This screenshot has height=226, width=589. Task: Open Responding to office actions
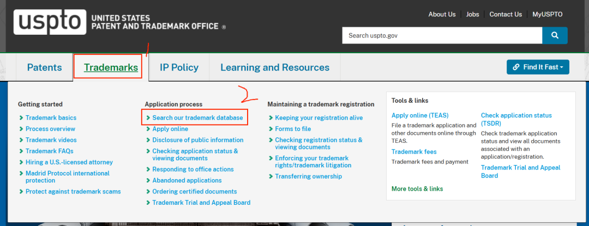193,169
